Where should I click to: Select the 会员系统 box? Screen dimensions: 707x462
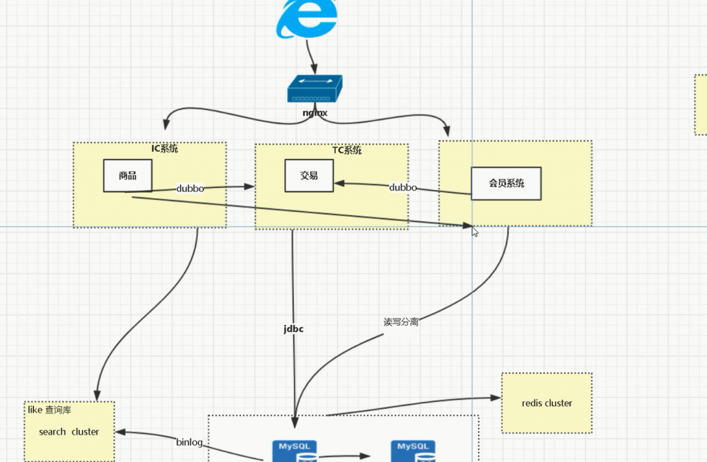506,184
